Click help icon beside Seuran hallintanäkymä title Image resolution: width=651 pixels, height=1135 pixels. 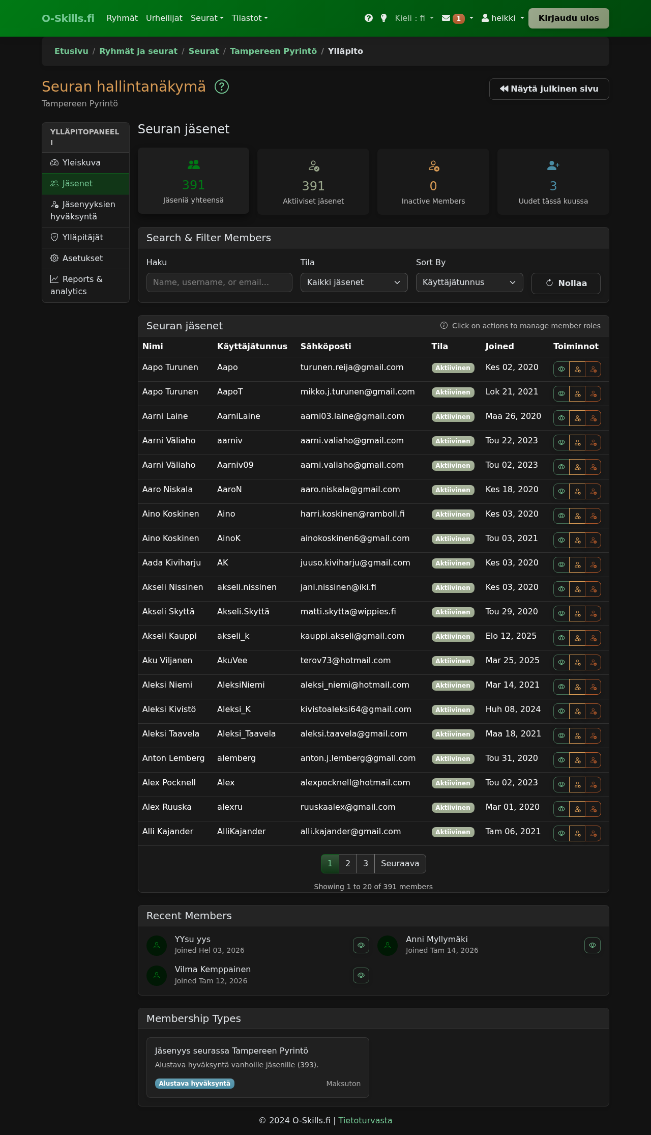222,87
